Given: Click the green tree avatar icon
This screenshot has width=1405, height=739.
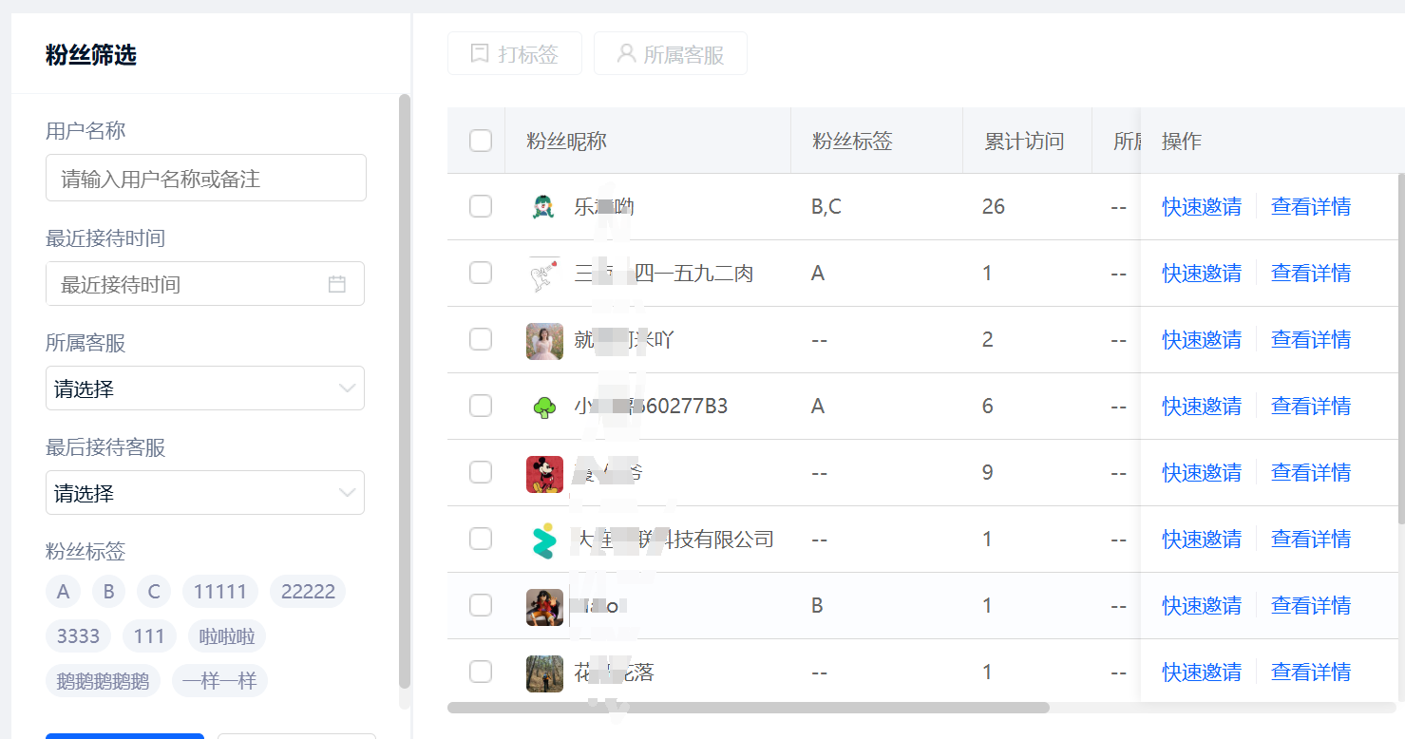Looking at the screenshot, I should tap(544, 407).
